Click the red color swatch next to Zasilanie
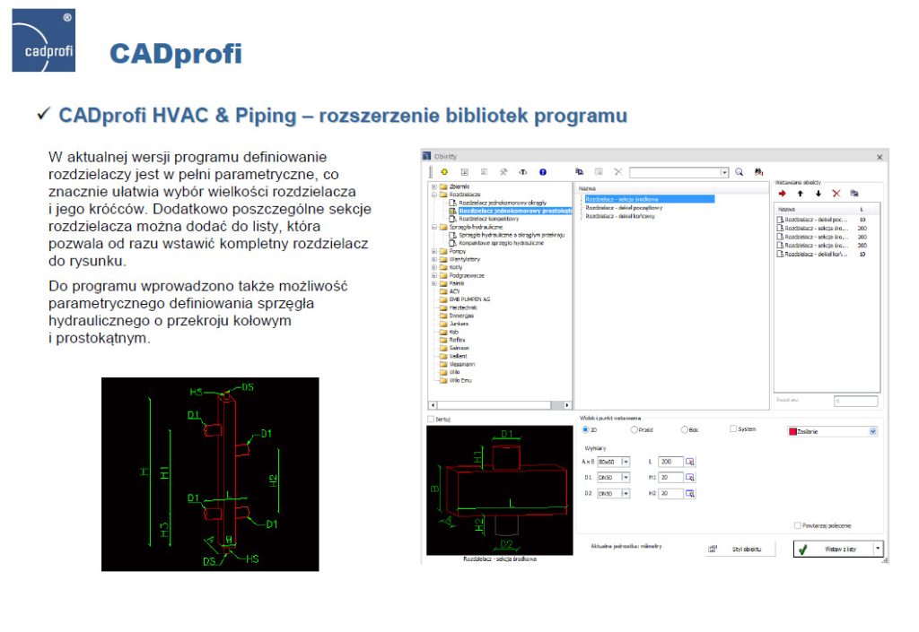Screen dimensions: 919x632 coord(792,431)
